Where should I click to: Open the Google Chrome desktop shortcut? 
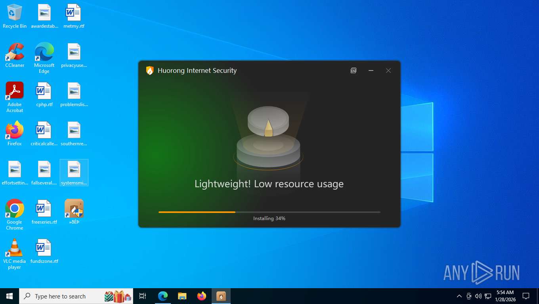(15, 215)
